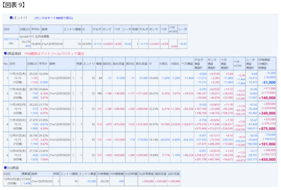Click the red ITM価格 parity note text

pyautogui.click(x=58, y=53)
